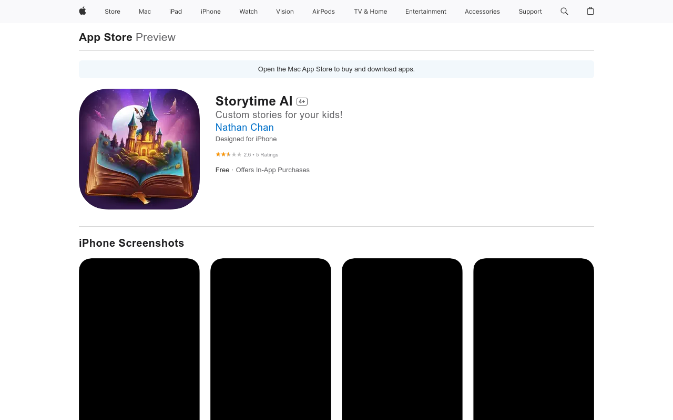View the first iPhone screenshot

(x=139, y=339)
